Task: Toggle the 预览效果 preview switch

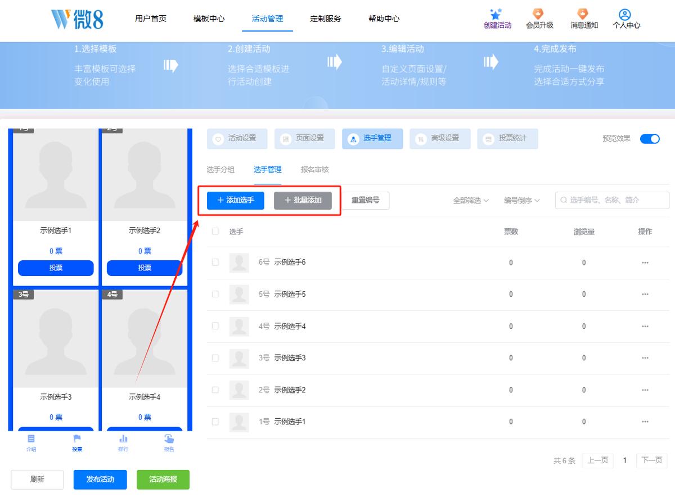Action: (650, 139)
